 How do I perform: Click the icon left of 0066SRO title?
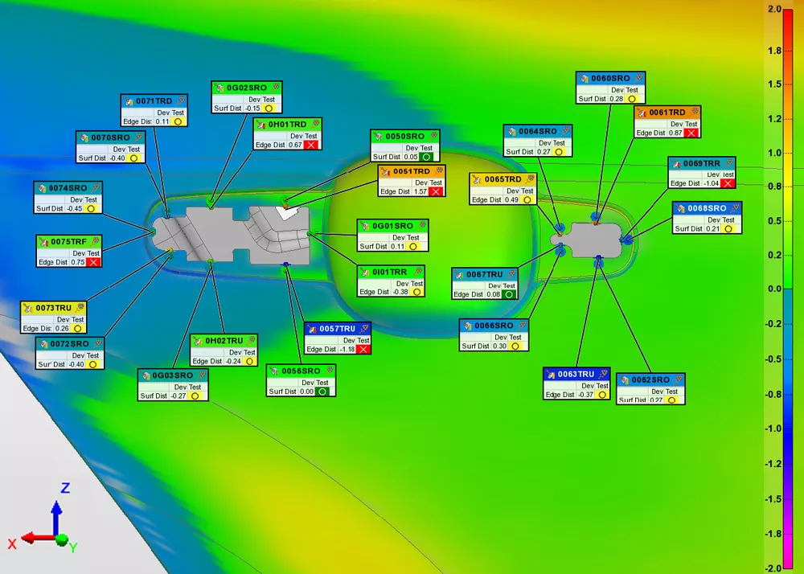(468, 326)
